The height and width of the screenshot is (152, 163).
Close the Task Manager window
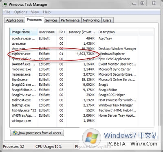[x=154, y=3]
